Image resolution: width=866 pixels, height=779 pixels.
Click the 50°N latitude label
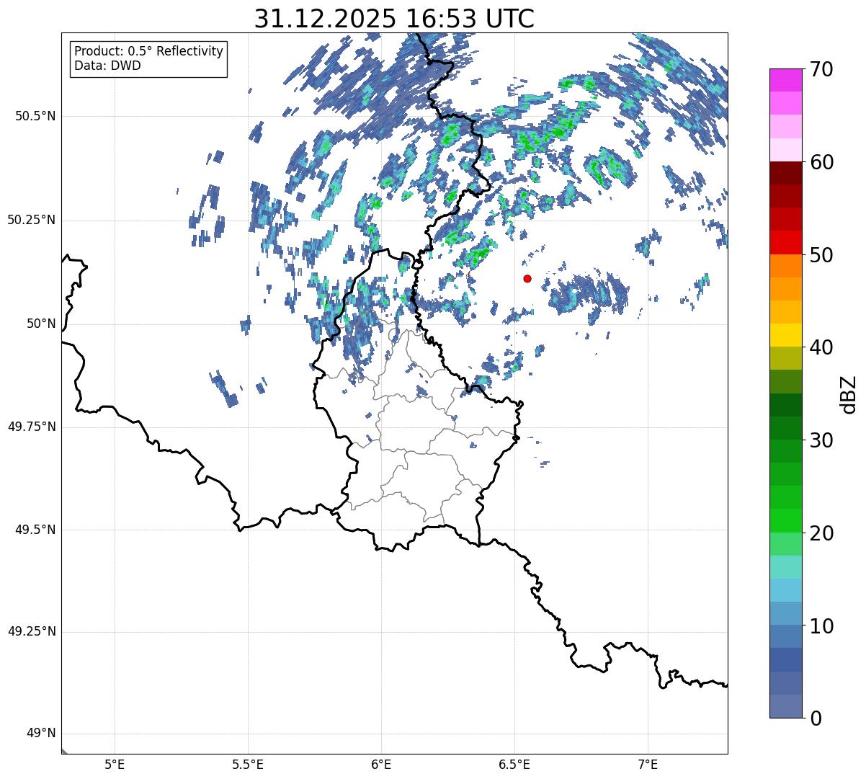click(40, 324)
